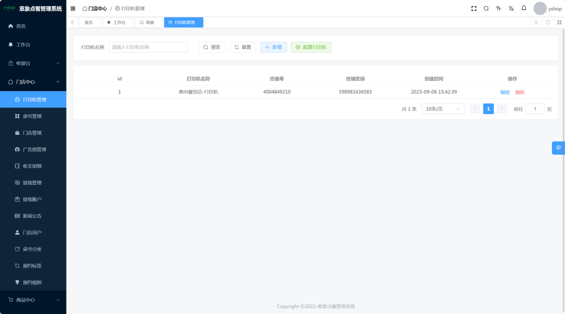Viewport: 565px width, 314px height.
Task: Click 删除 link for printer row
Action: click(519, 92)
